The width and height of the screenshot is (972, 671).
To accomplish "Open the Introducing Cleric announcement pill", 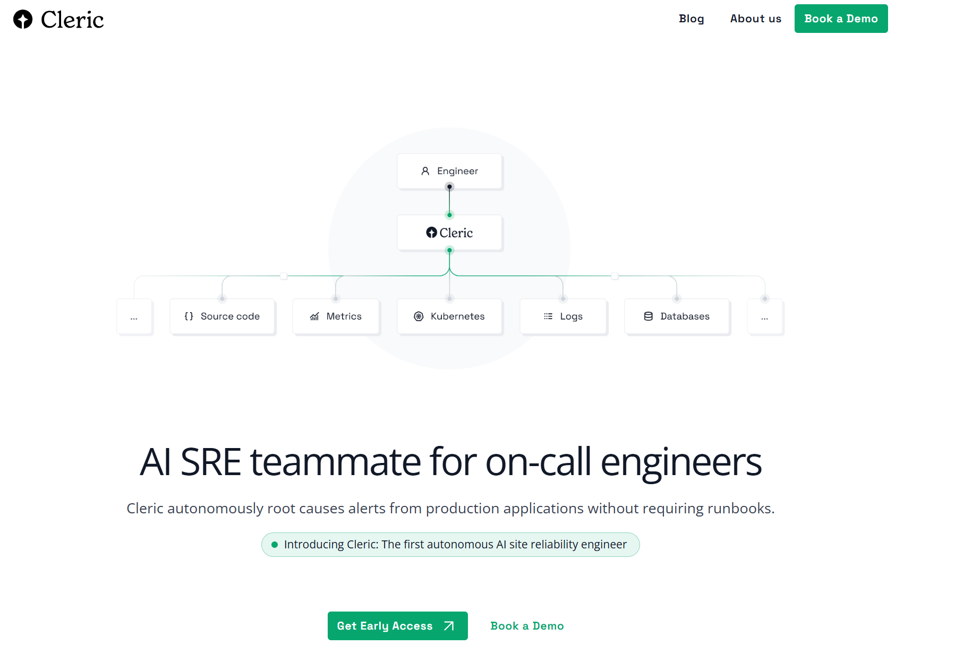I will click(455, 545).
